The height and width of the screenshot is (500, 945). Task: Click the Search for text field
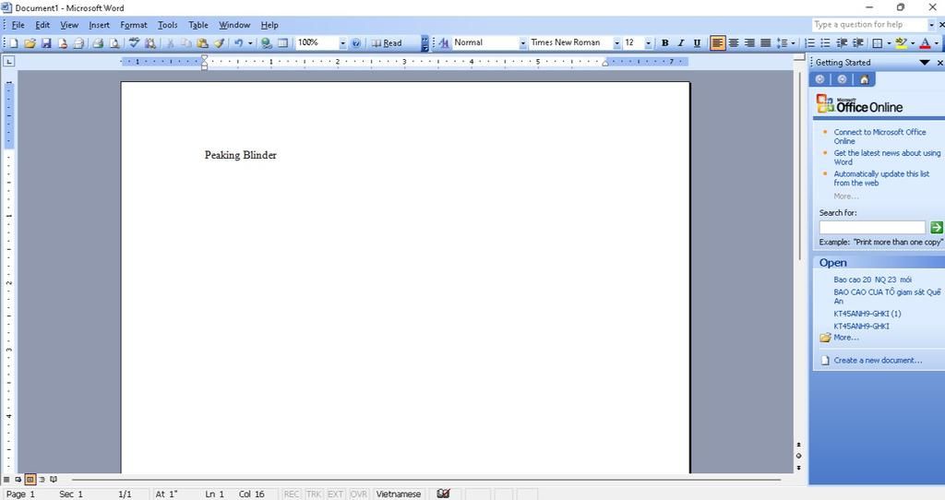(x=872, y=227)
